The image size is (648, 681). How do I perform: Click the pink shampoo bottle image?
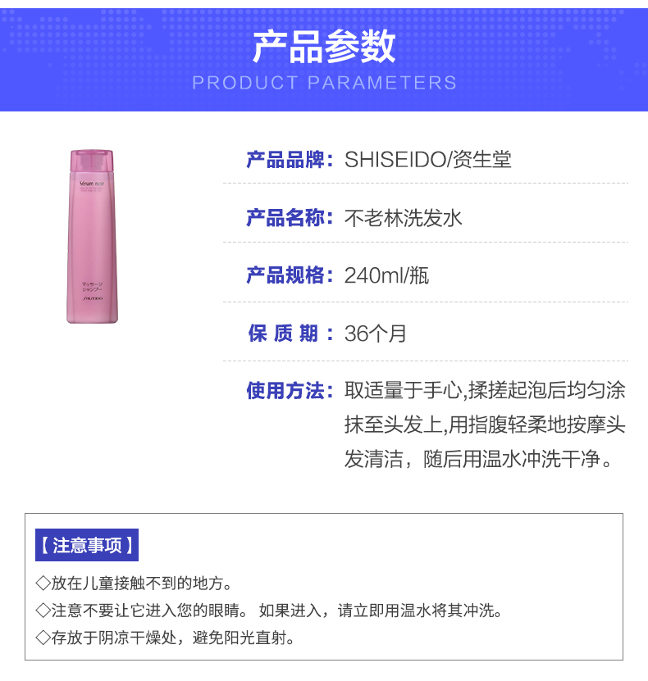(92, 236)
